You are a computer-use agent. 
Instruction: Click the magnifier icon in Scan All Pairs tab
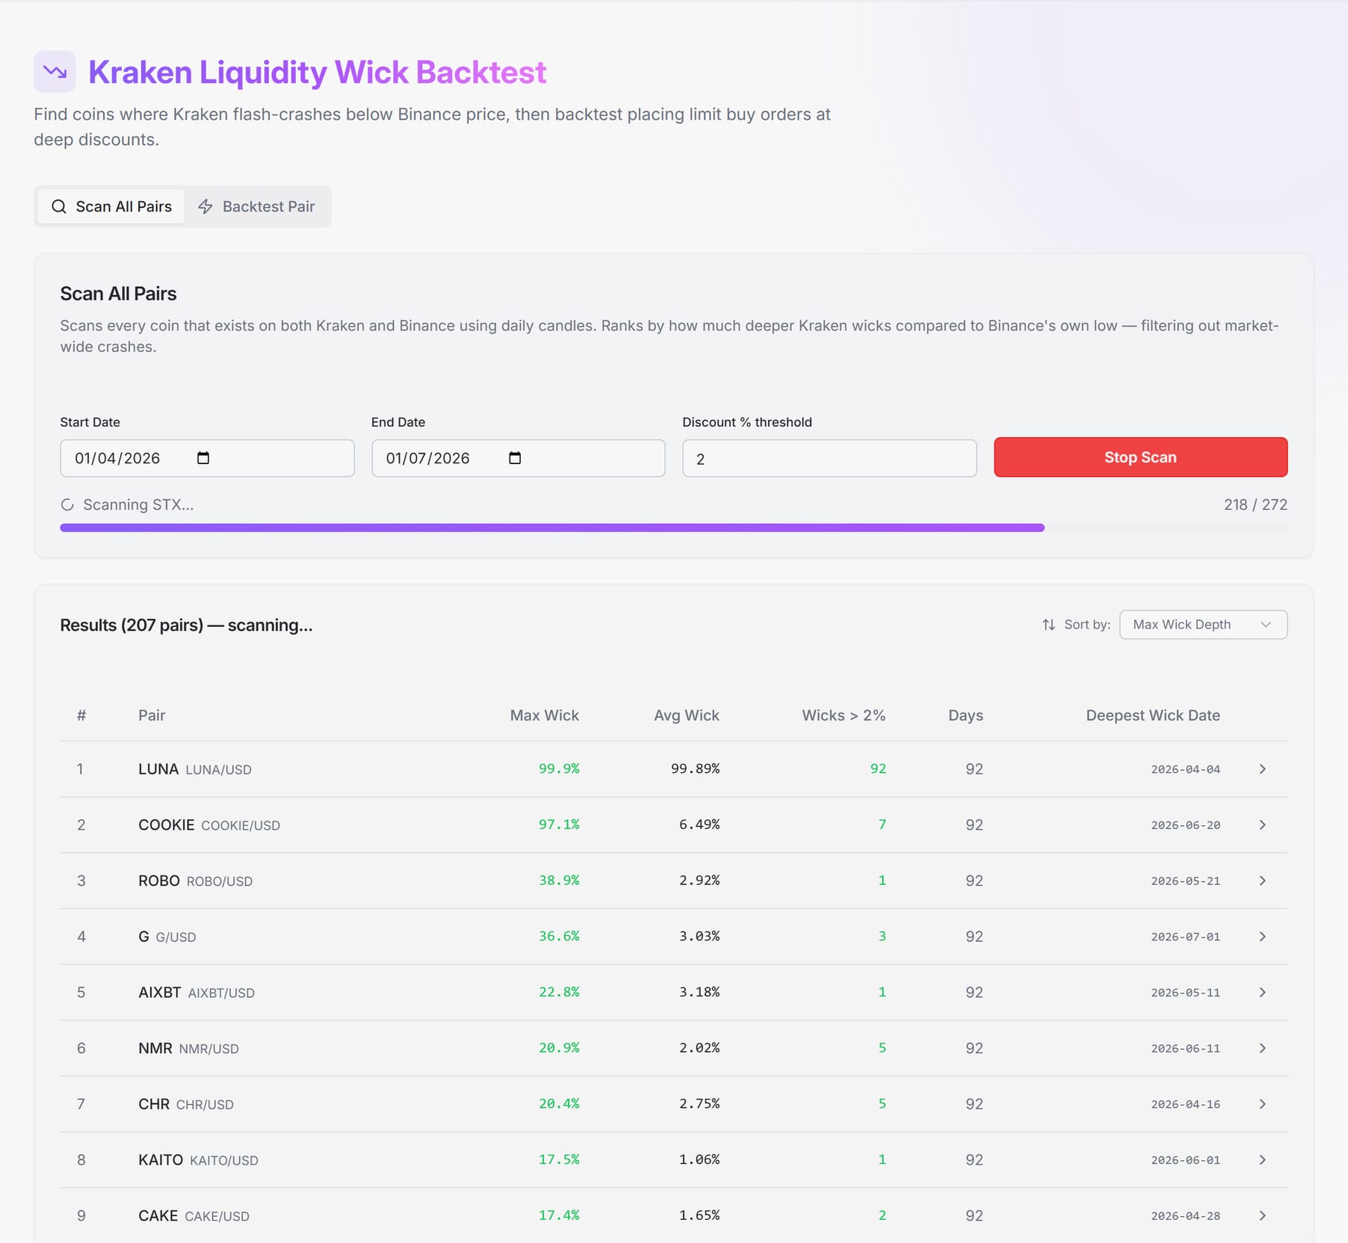59,206
